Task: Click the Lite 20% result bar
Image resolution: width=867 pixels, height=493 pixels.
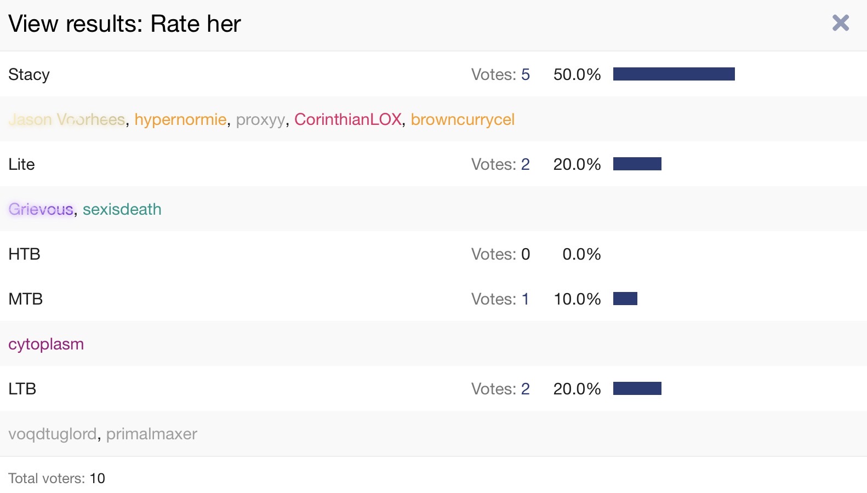Action: pyautogui.click(x=637, y=164)
